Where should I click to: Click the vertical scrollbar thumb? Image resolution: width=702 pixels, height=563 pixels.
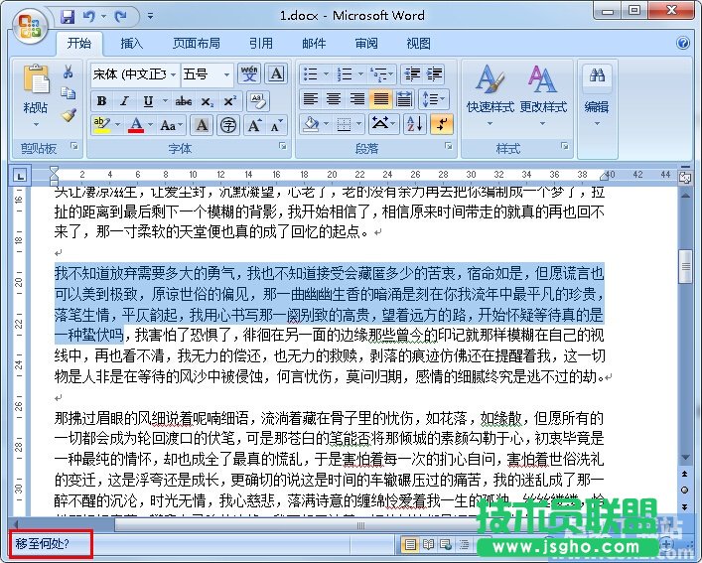tap(684, 266)
